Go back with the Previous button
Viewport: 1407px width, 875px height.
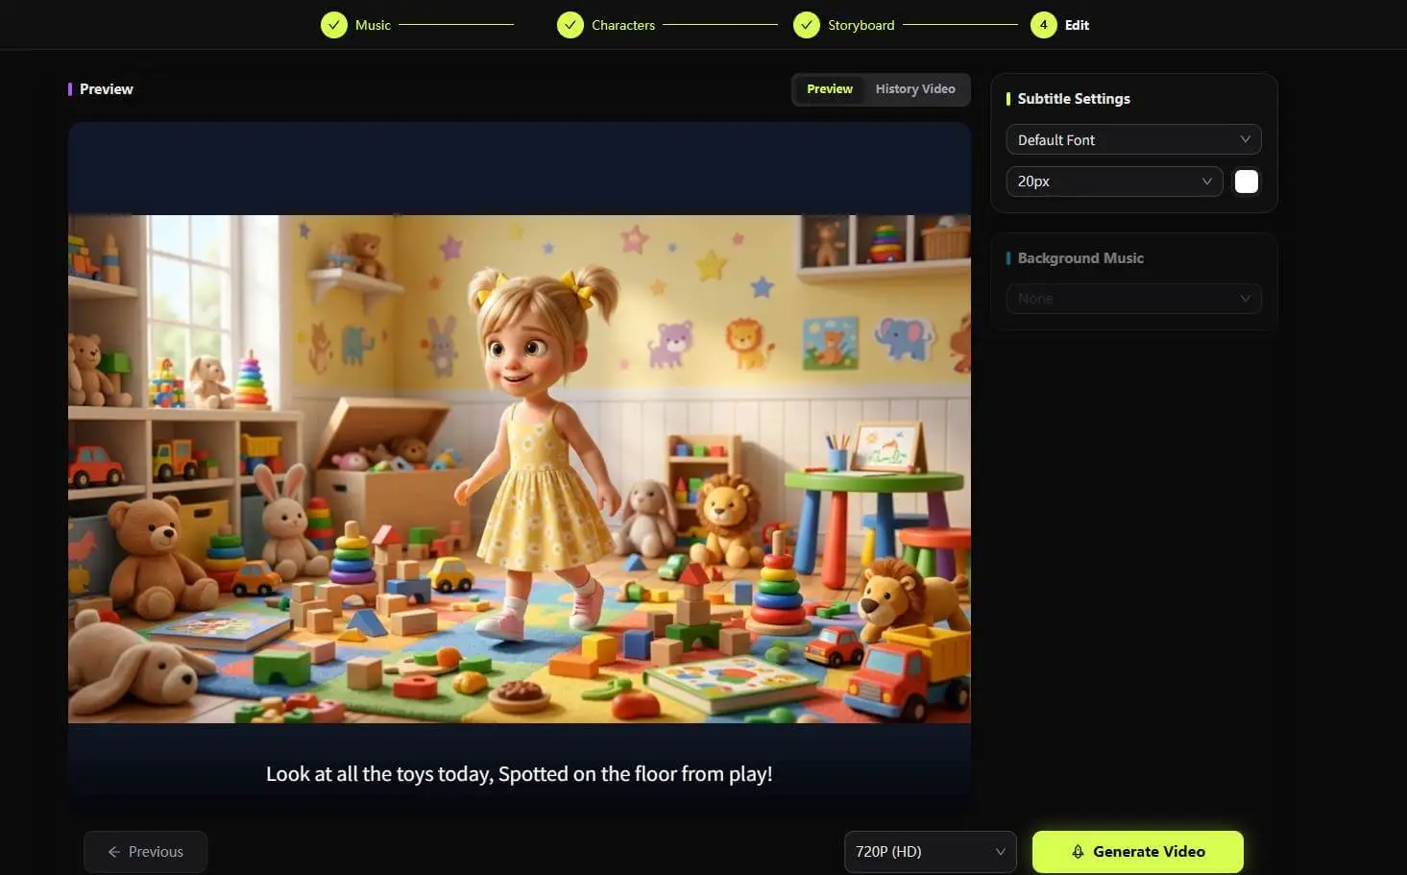[145, 852]
